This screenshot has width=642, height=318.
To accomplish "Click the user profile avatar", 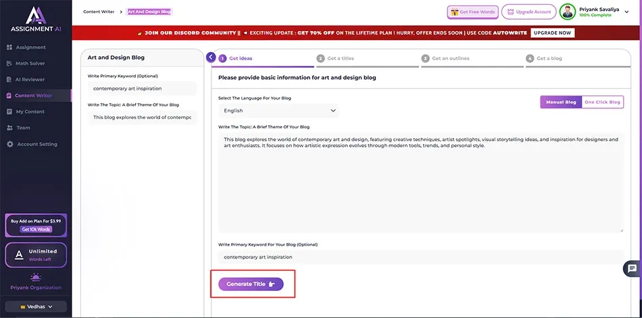I will click(x=568, y=12).
